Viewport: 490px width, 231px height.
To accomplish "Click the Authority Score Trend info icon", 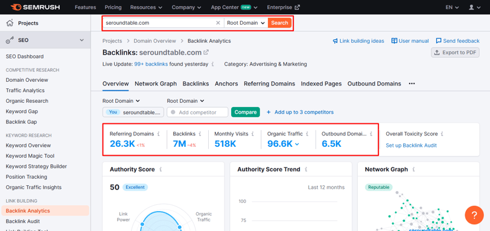I will coord(306,170).
